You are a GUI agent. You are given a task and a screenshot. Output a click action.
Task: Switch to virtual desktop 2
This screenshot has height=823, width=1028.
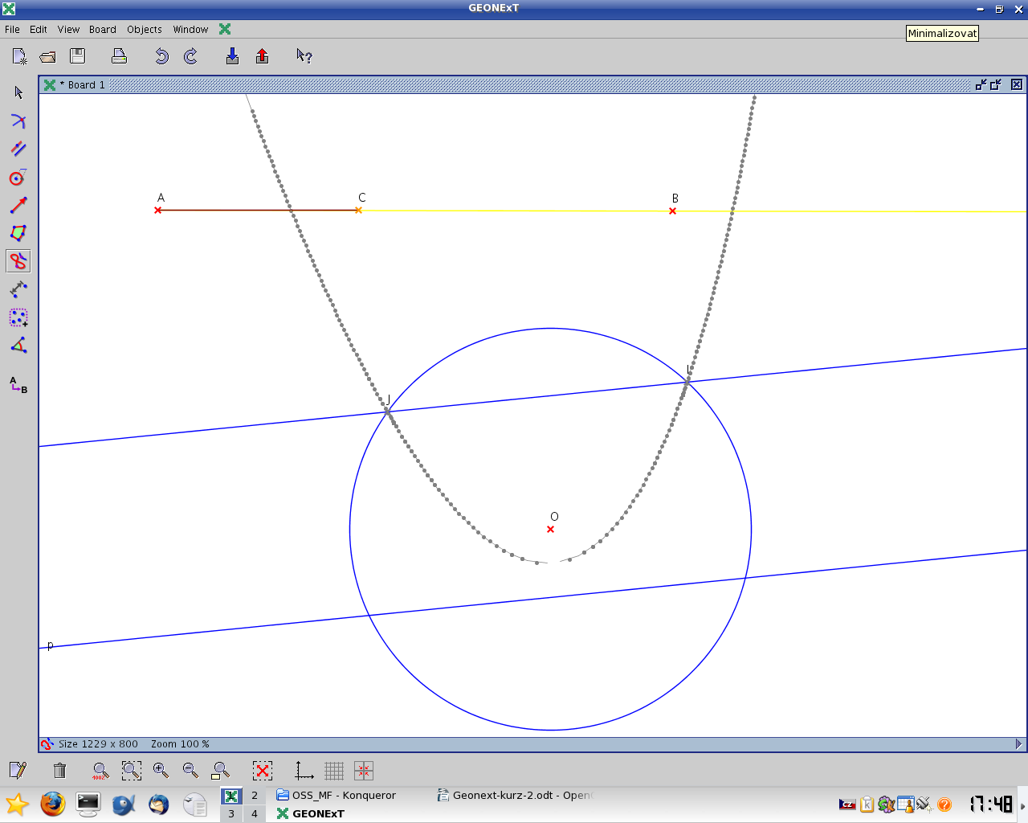pyautogui.click(x=255, y=795)
